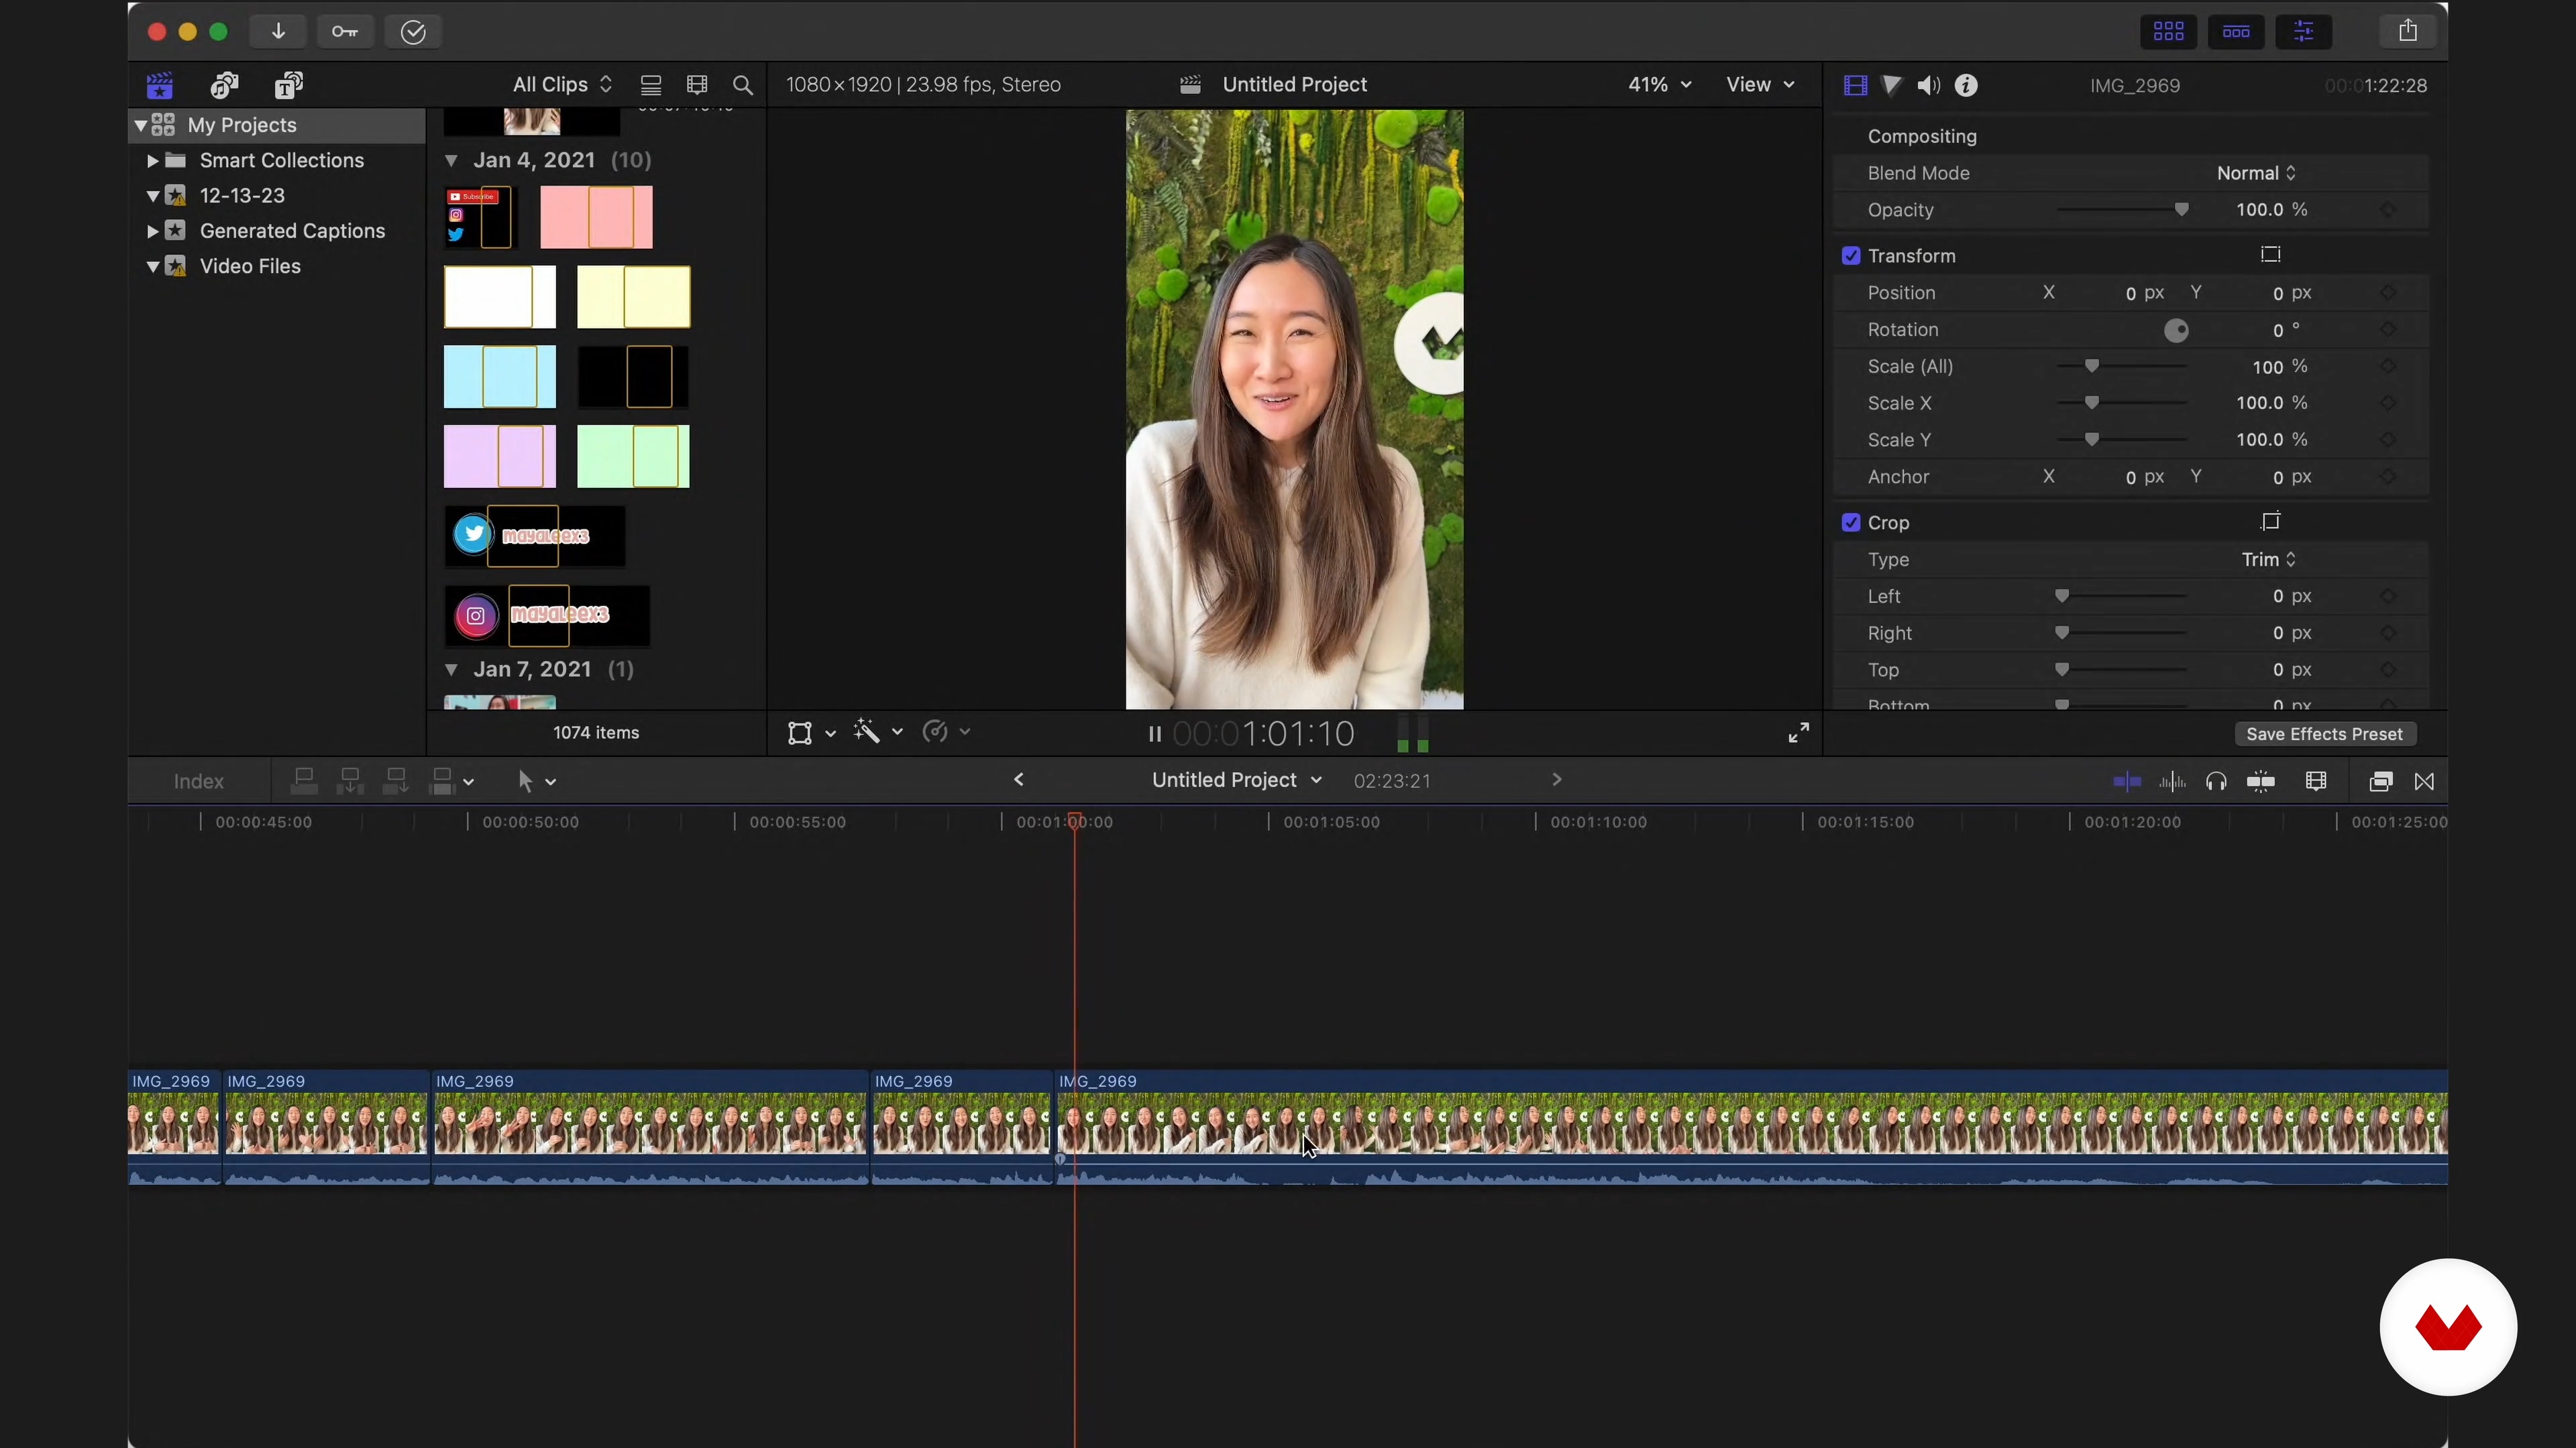
Task: Open the Titles and Generators sidebar
Action: [289, 86]
